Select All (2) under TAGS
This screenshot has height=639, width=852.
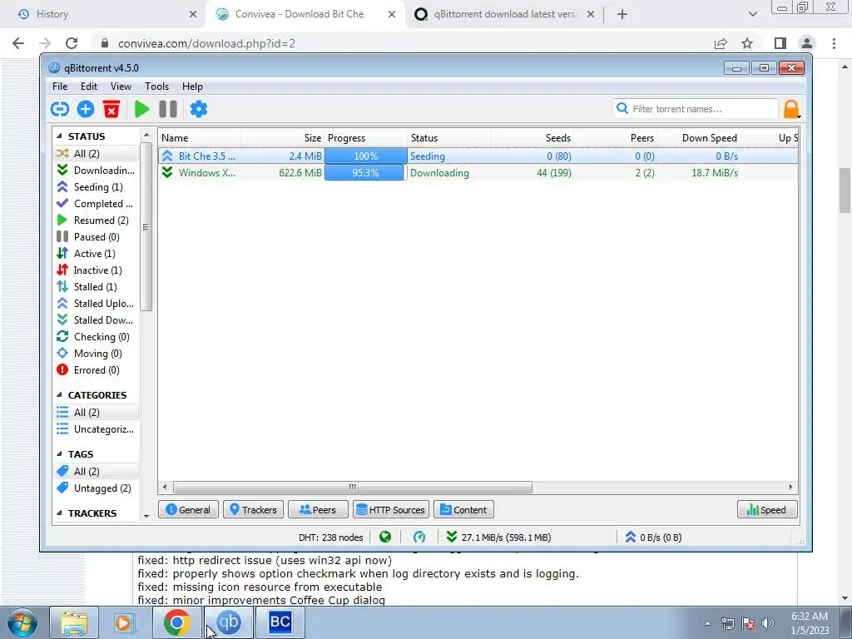click(97, 472)
